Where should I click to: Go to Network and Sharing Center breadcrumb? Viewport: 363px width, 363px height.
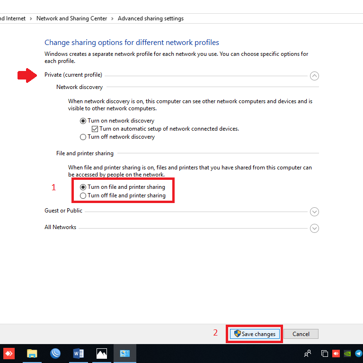72,18
